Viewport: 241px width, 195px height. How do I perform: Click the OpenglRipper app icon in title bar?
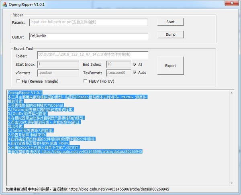pos(5,4)
